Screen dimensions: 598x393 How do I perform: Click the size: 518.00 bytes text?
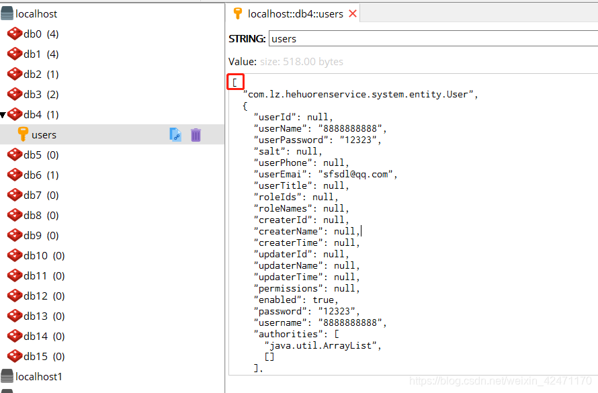point(302,62)
